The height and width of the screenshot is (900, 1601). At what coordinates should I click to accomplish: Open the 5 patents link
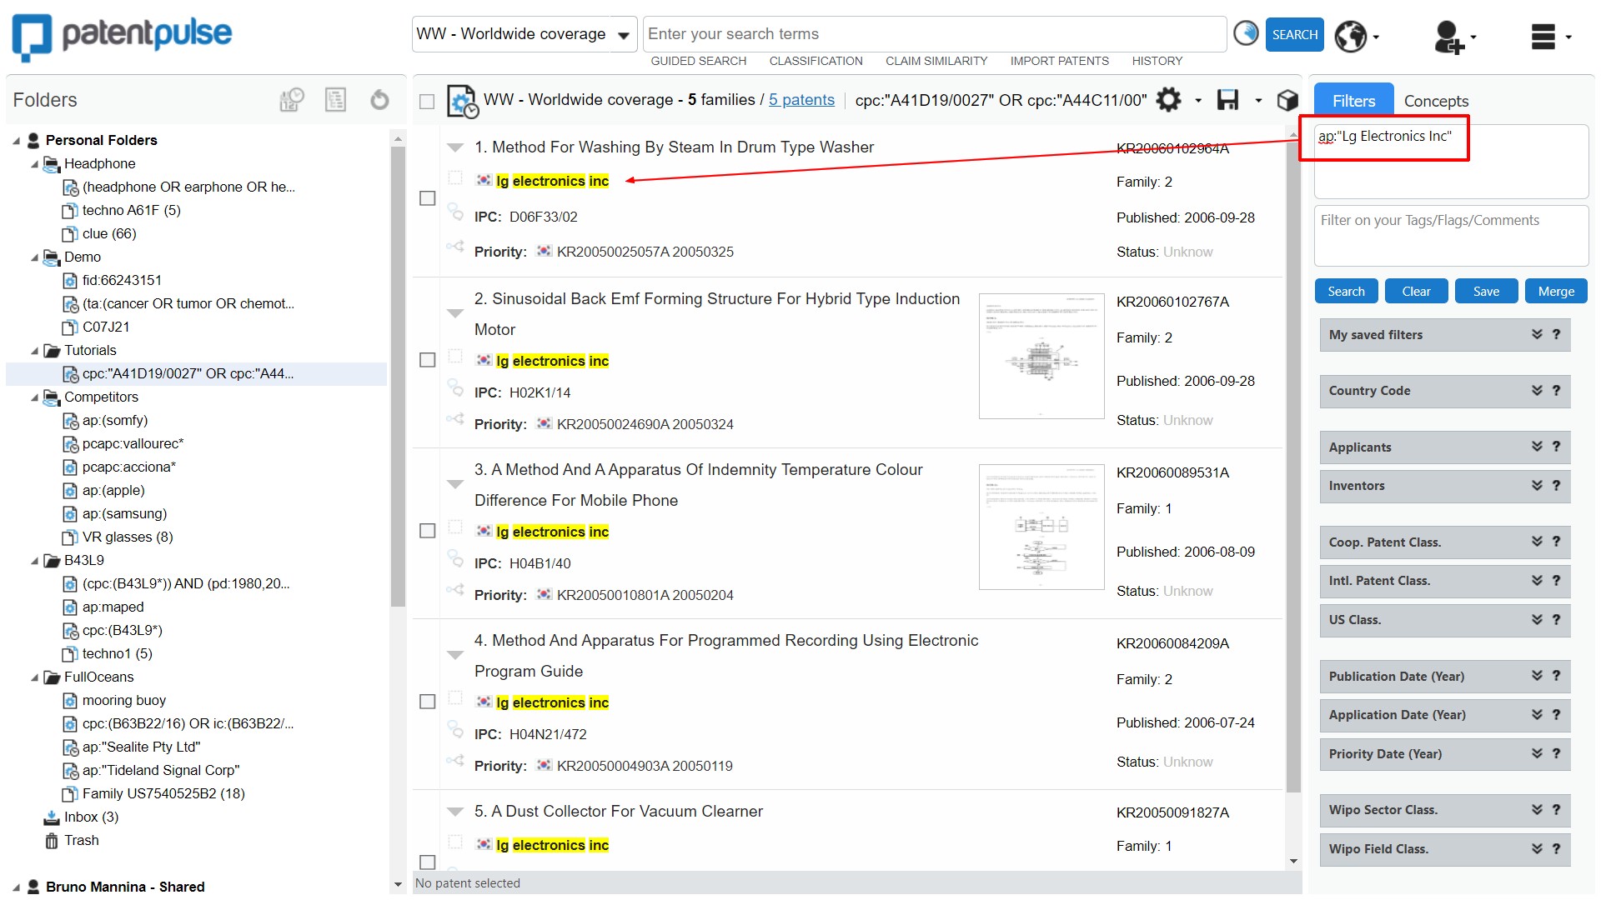click(800, 100)
